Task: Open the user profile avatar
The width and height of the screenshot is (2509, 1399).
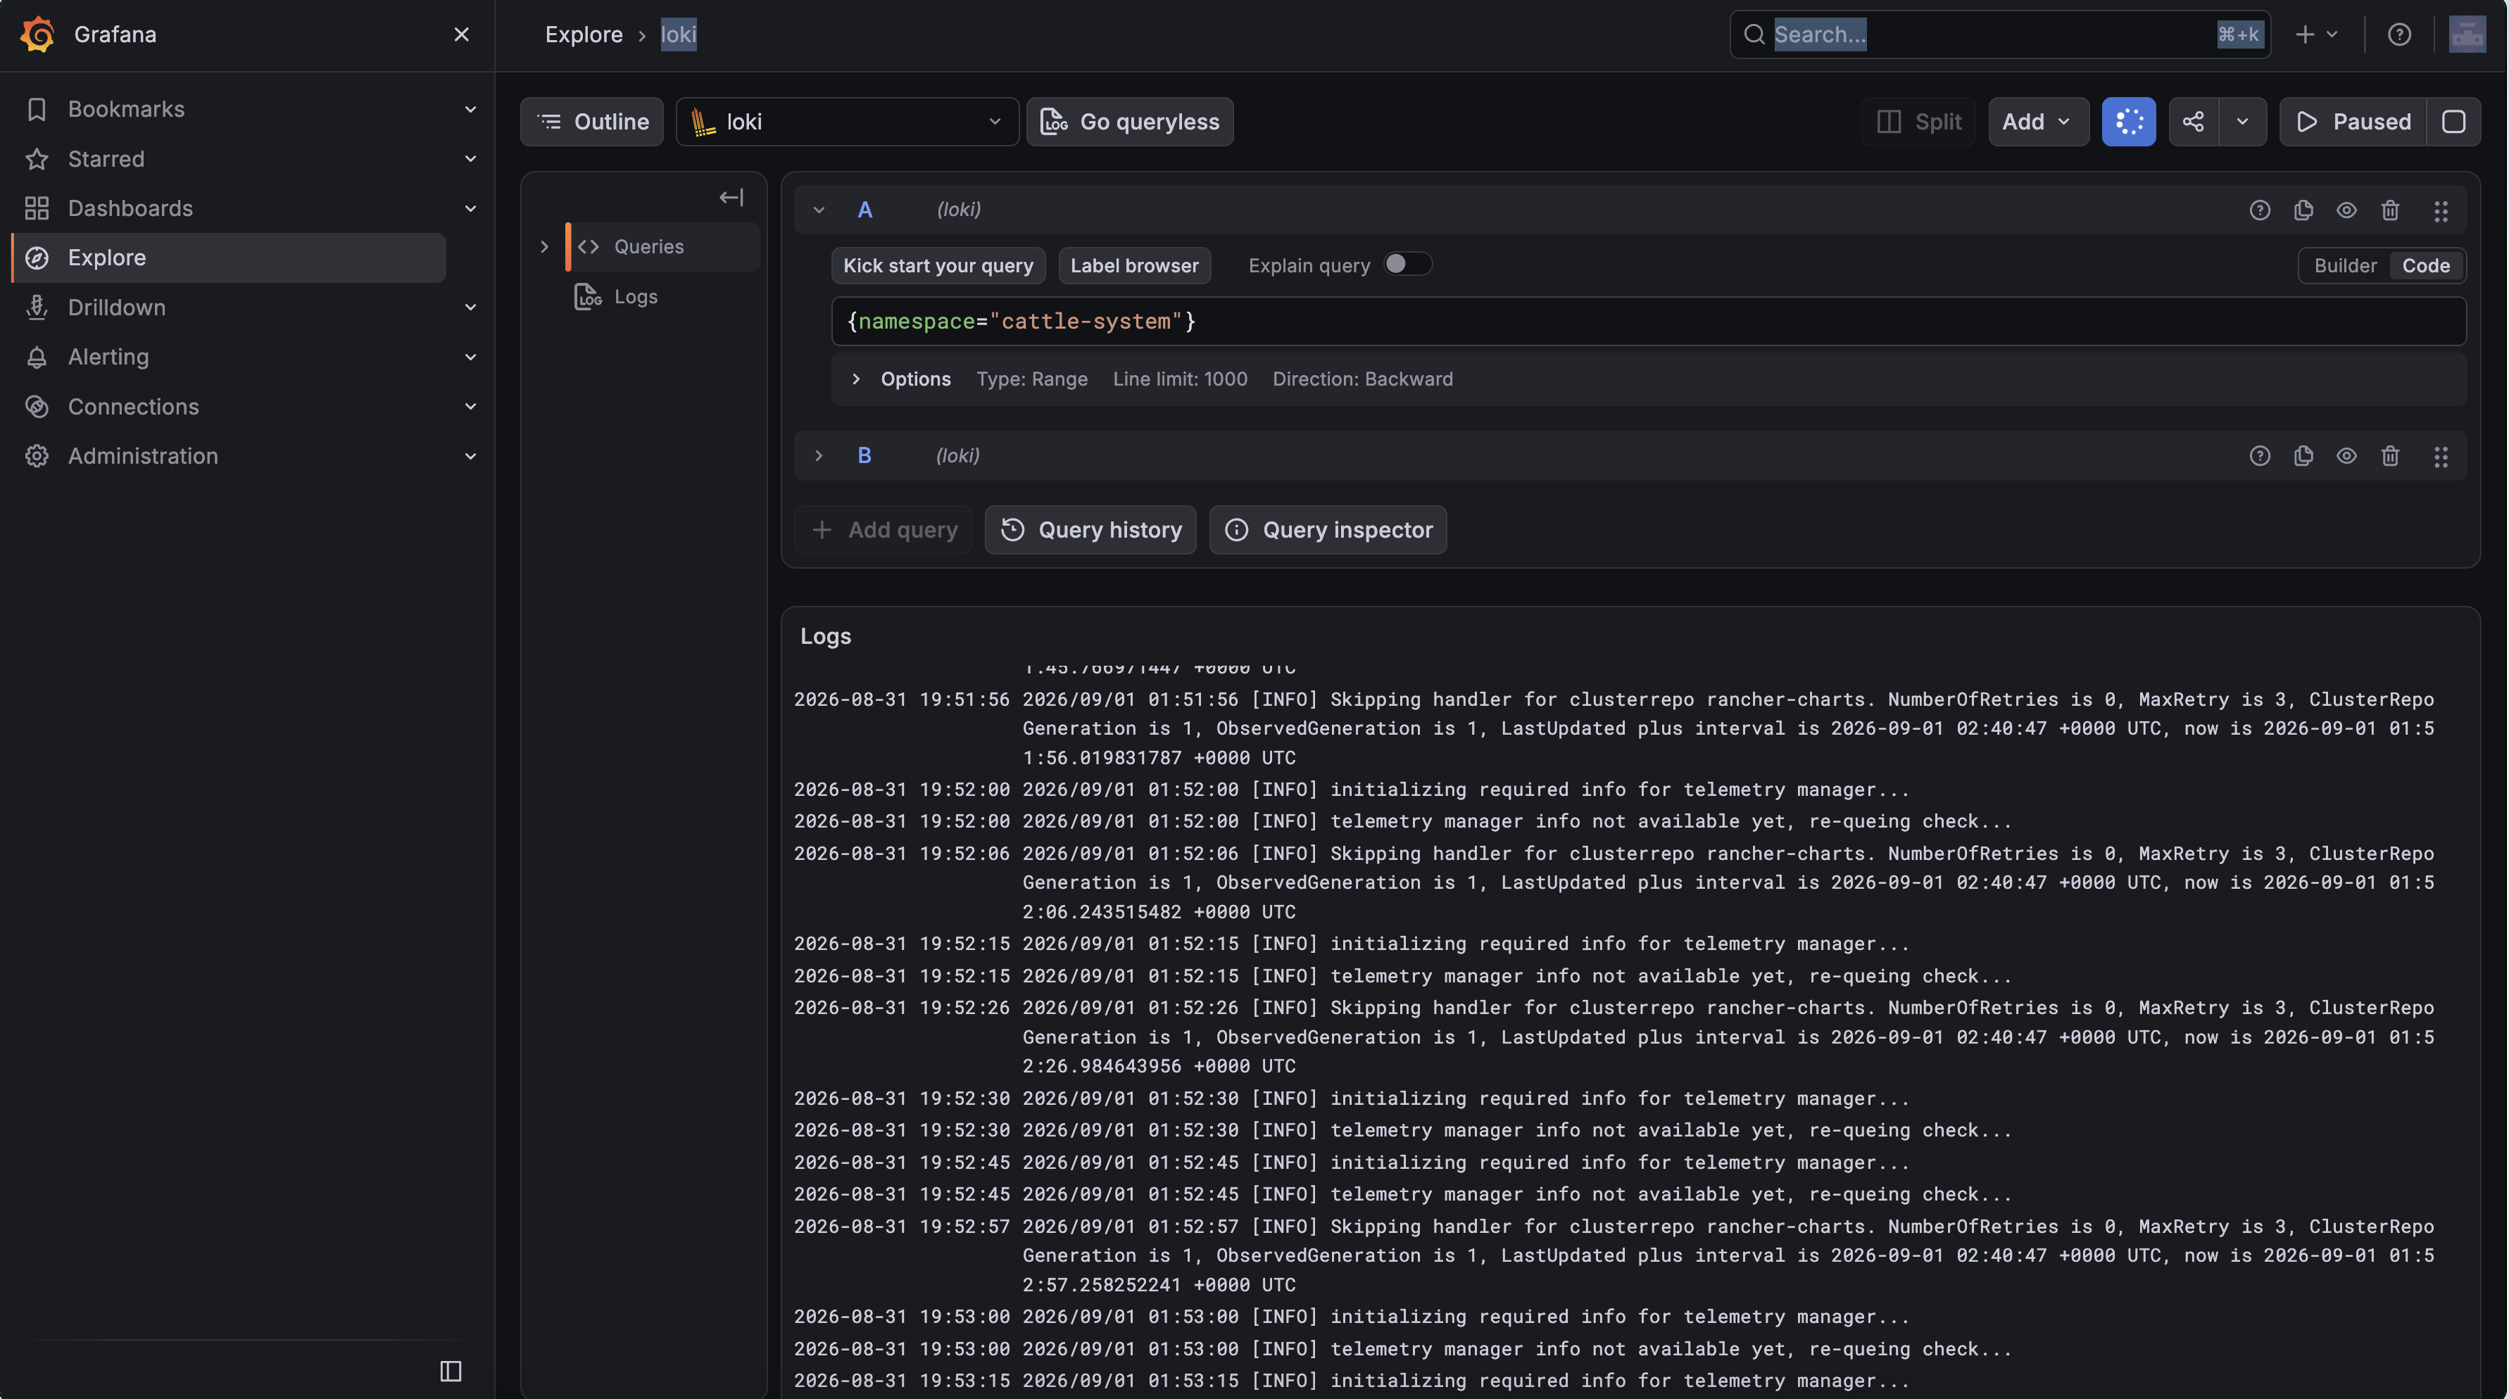Action: tap(2467, 35)
